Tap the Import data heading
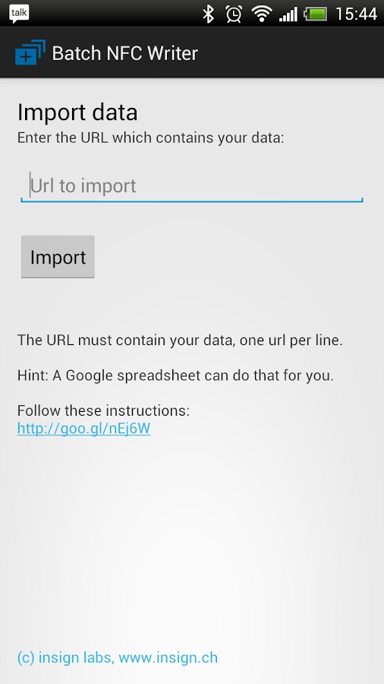 (77, 112)
